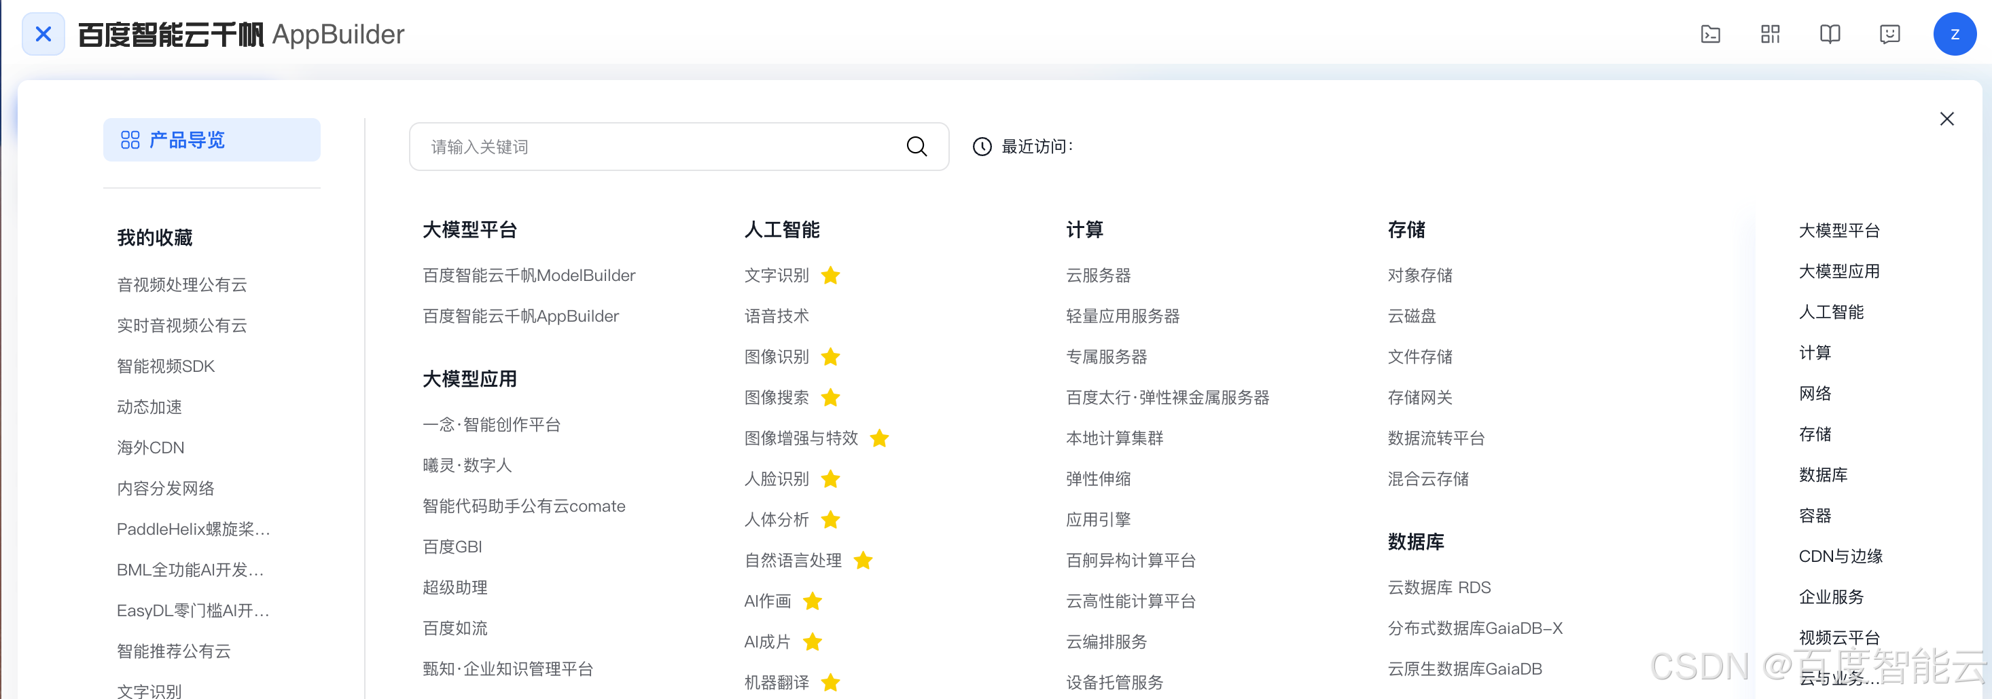Open 智能代码助手公有云comate link

pos(524,506)
